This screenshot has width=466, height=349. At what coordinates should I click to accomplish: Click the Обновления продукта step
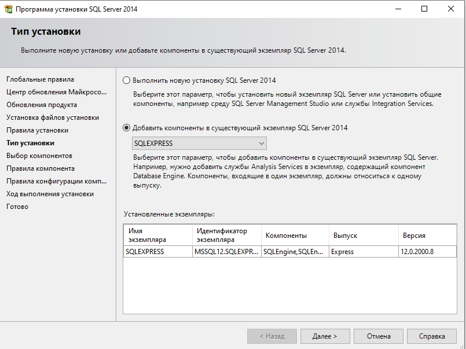tap(42, 105)
